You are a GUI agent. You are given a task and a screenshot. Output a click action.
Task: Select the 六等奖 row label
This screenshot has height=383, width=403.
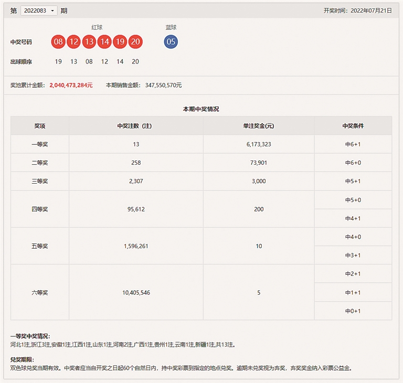[x=40, y=292]
